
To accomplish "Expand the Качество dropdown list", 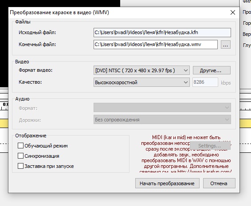I will 141,82.
